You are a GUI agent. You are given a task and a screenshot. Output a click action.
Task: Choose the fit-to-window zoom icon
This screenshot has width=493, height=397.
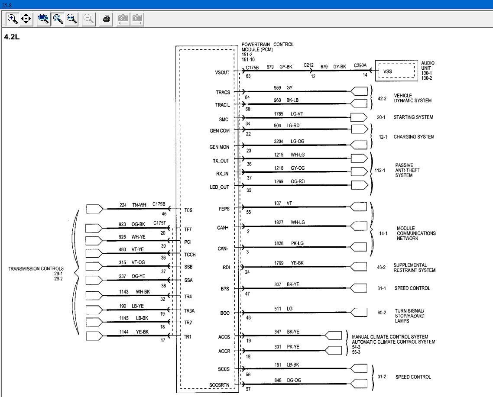(58, 19)
